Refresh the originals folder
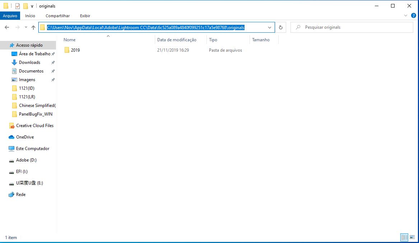 280,27
